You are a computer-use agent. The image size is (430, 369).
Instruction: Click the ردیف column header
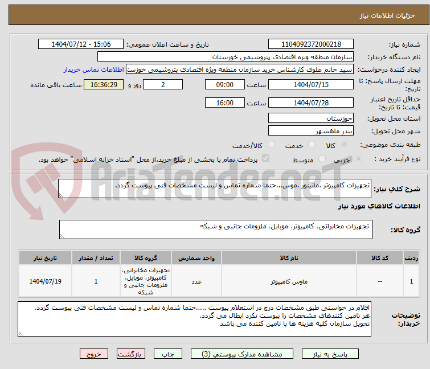click(411, 258)
